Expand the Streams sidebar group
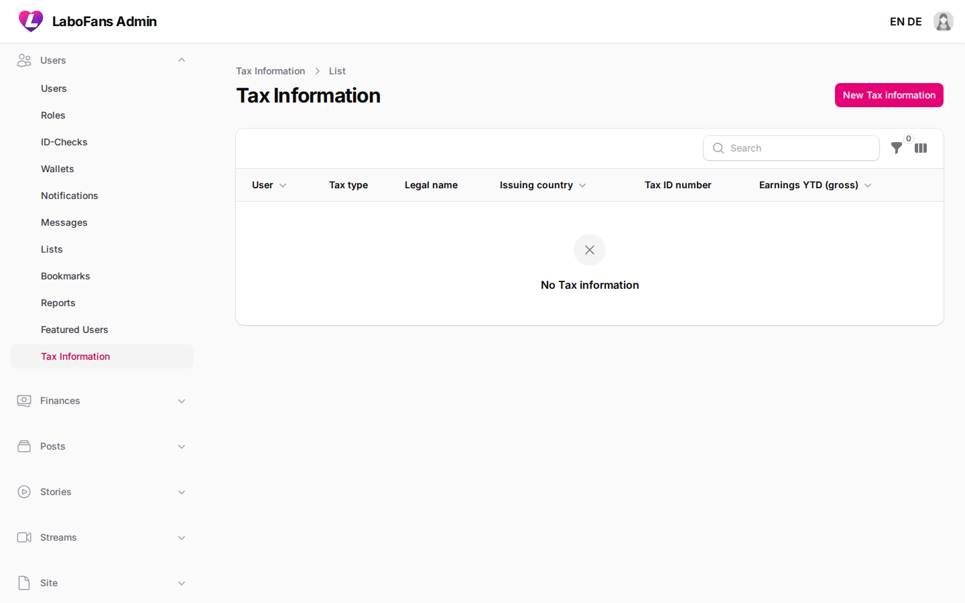Viewport: 965px width, 603px height. click(x=182, y=537)
